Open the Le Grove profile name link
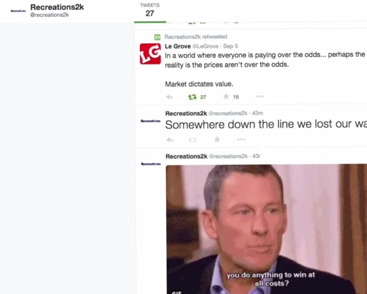This screenshot has width=367, height=294. (178, 46)
